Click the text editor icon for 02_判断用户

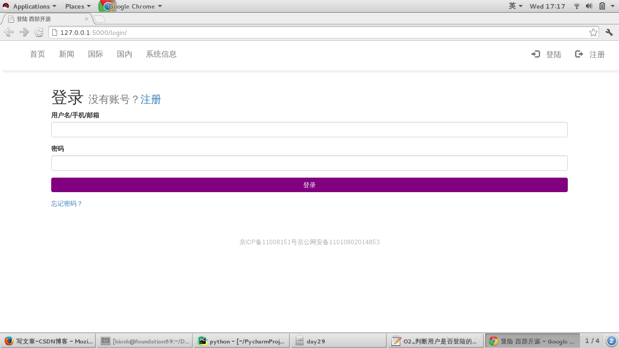coord(397,341)
